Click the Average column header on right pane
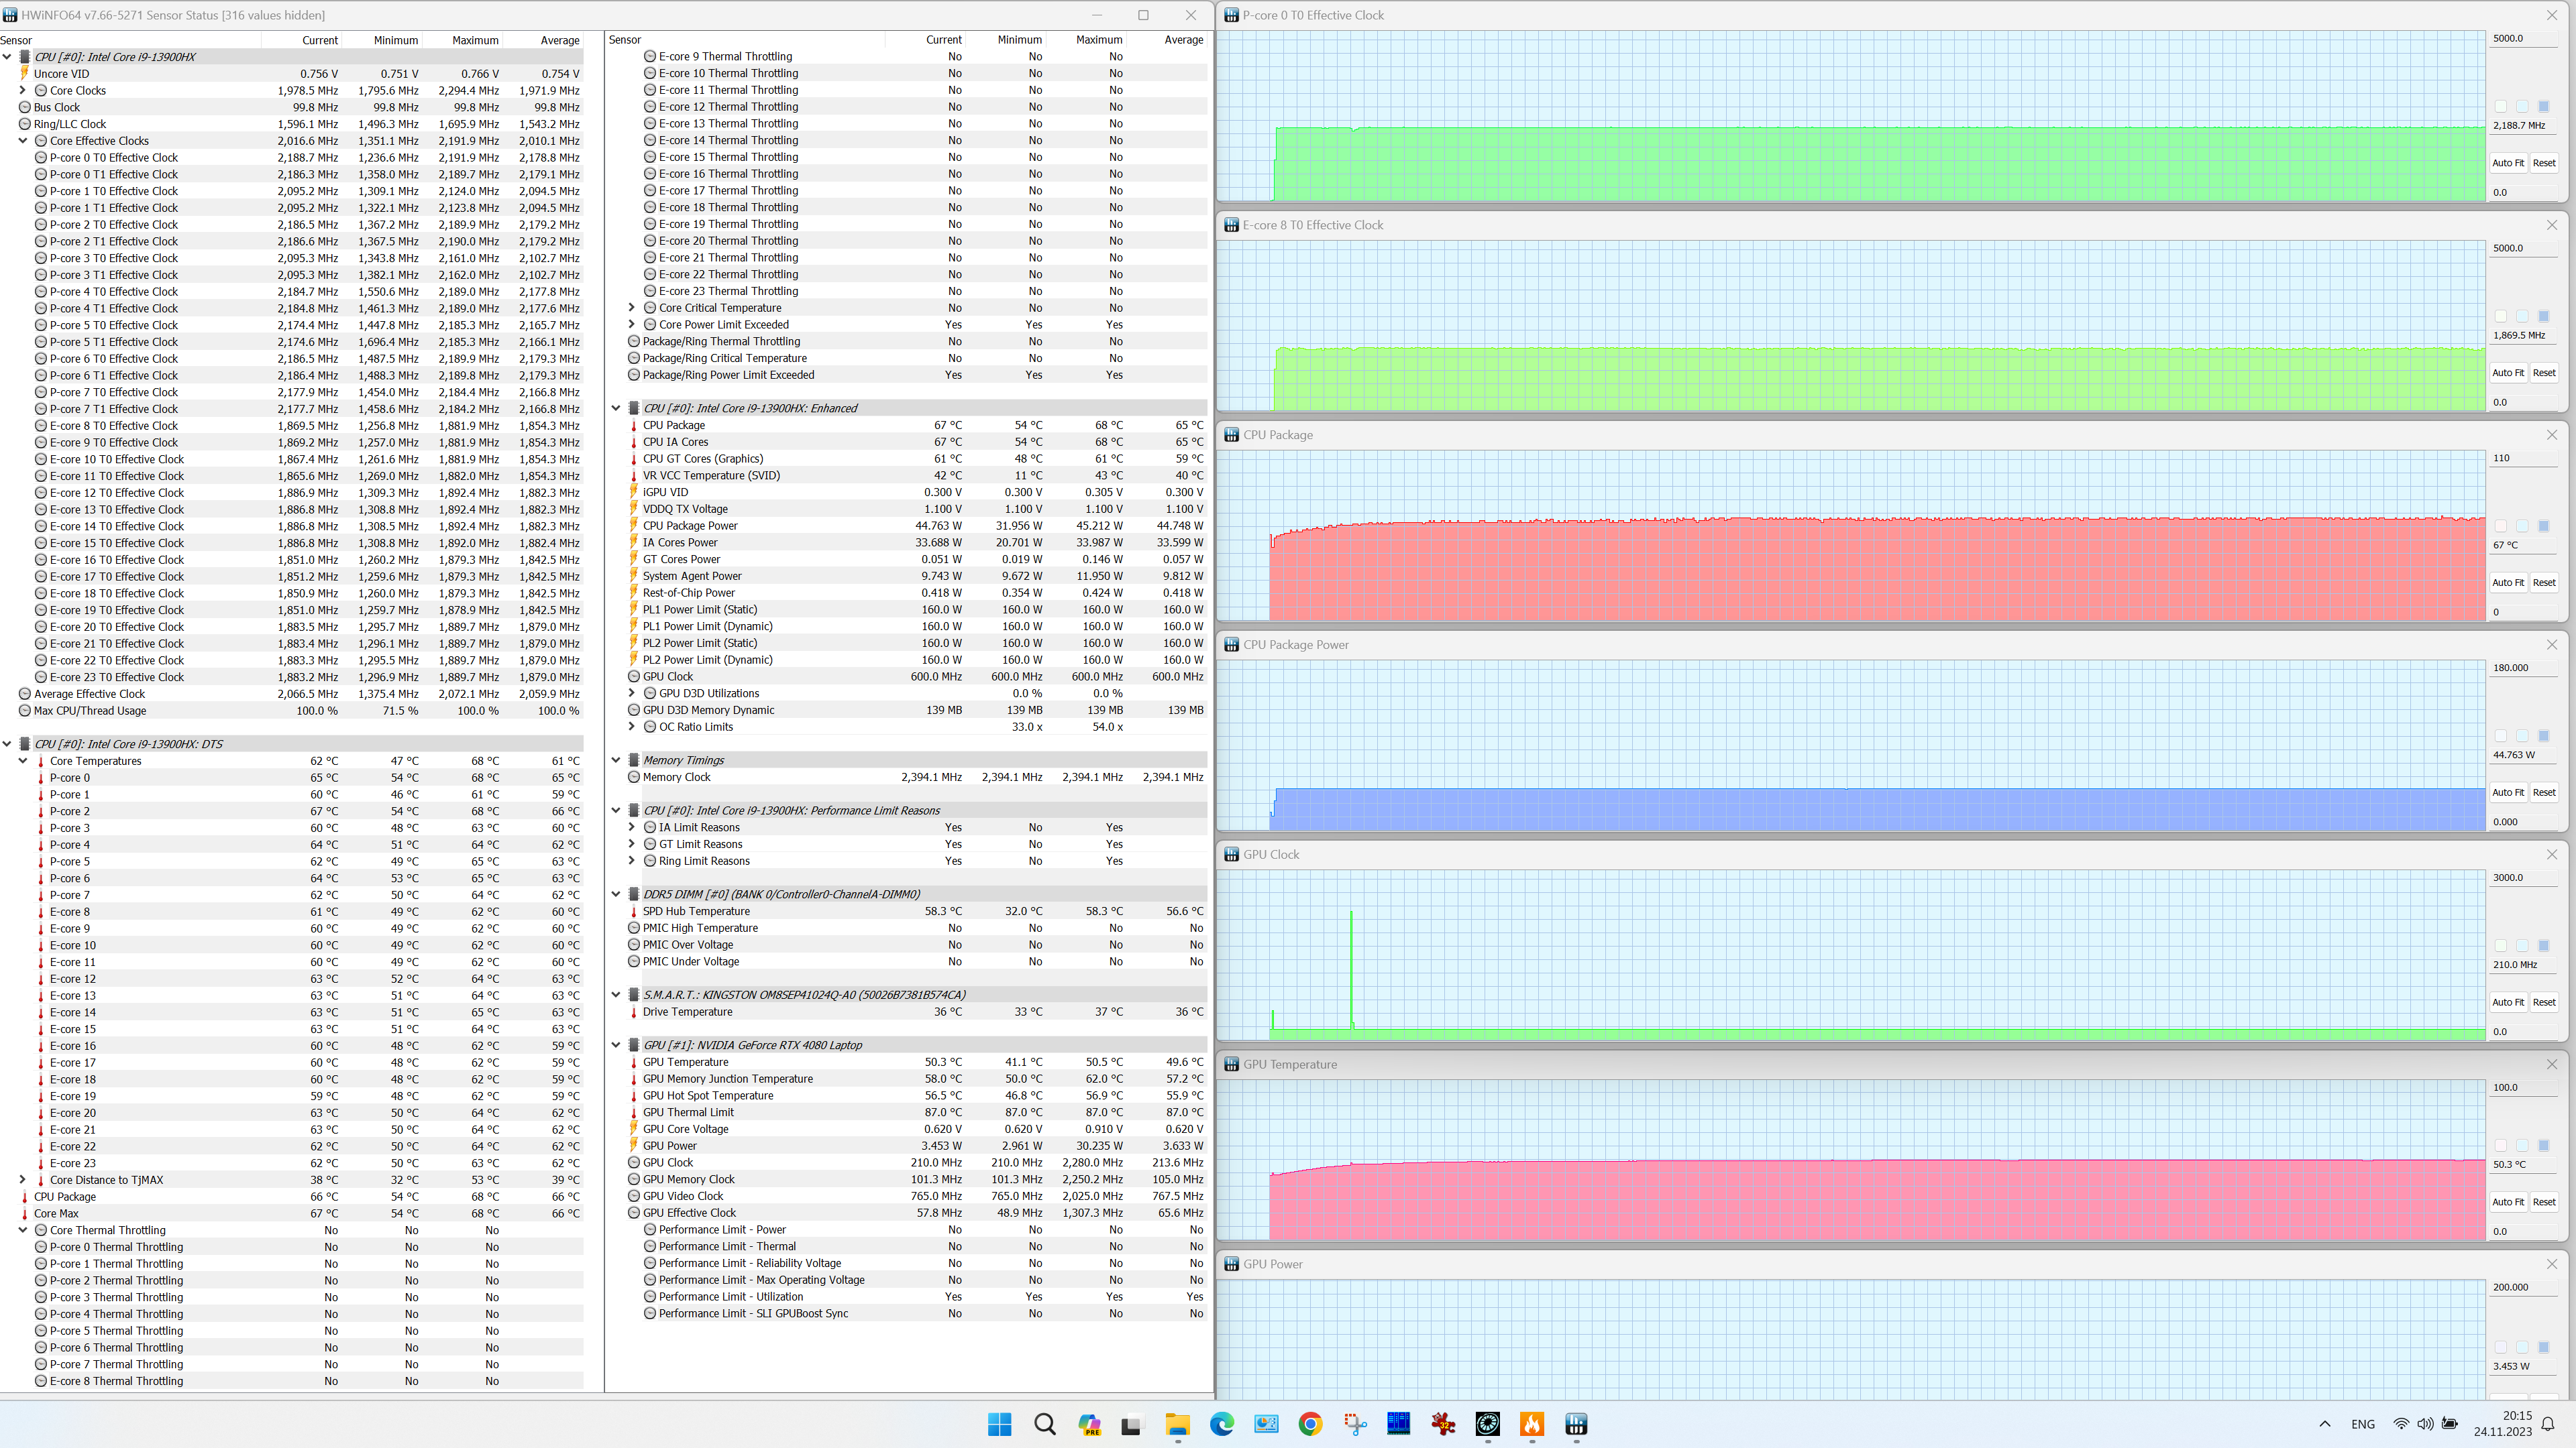 coord(1183,40)
